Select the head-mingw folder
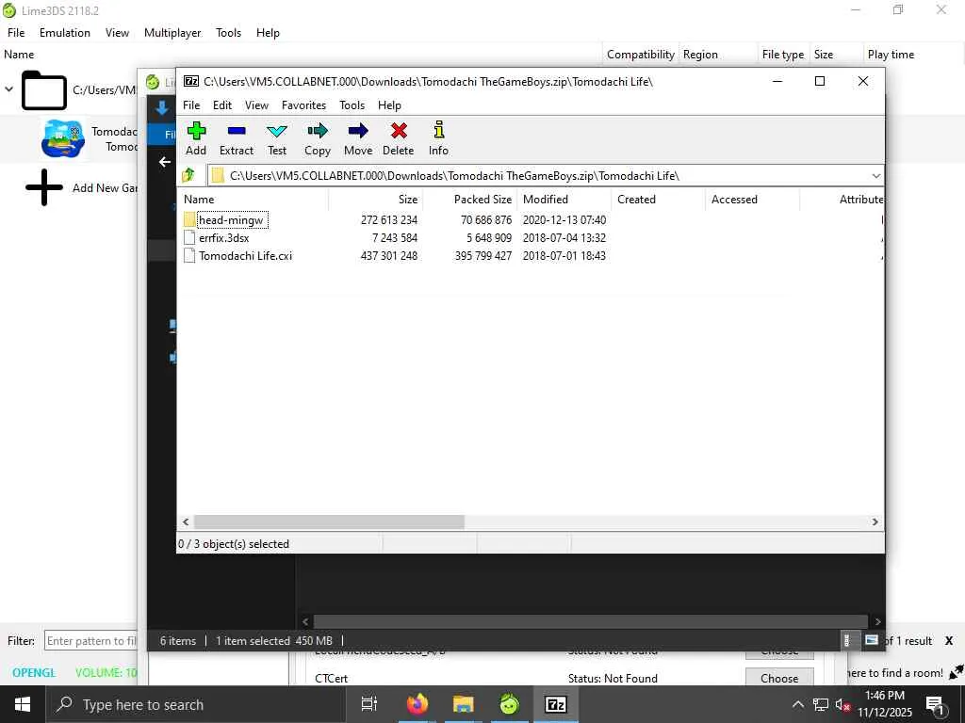 [x=231, y=220]
